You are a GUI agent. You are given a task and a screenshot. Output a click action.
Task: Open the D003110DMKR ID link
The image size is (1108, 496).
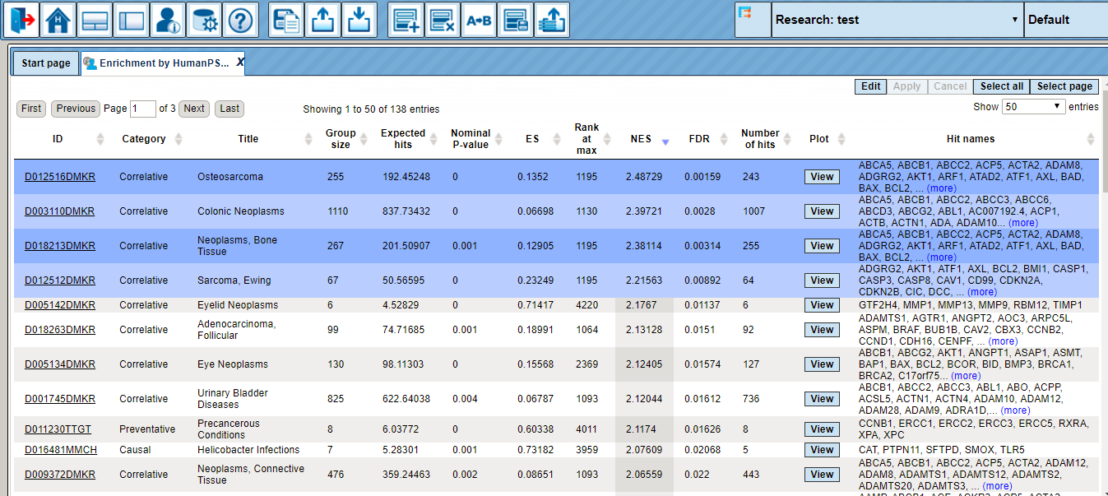[x=59, y=211]
